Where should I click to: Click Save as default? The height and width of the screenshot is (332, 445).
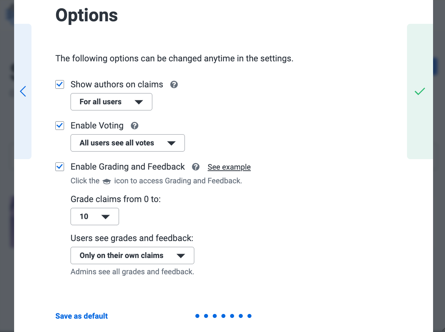click(81, 316)
